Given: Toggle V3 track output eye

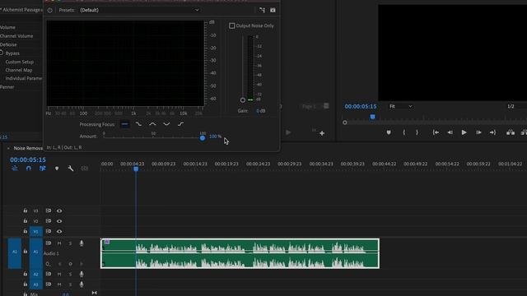Looking at the screenshot, I should [x=59, y=211].
